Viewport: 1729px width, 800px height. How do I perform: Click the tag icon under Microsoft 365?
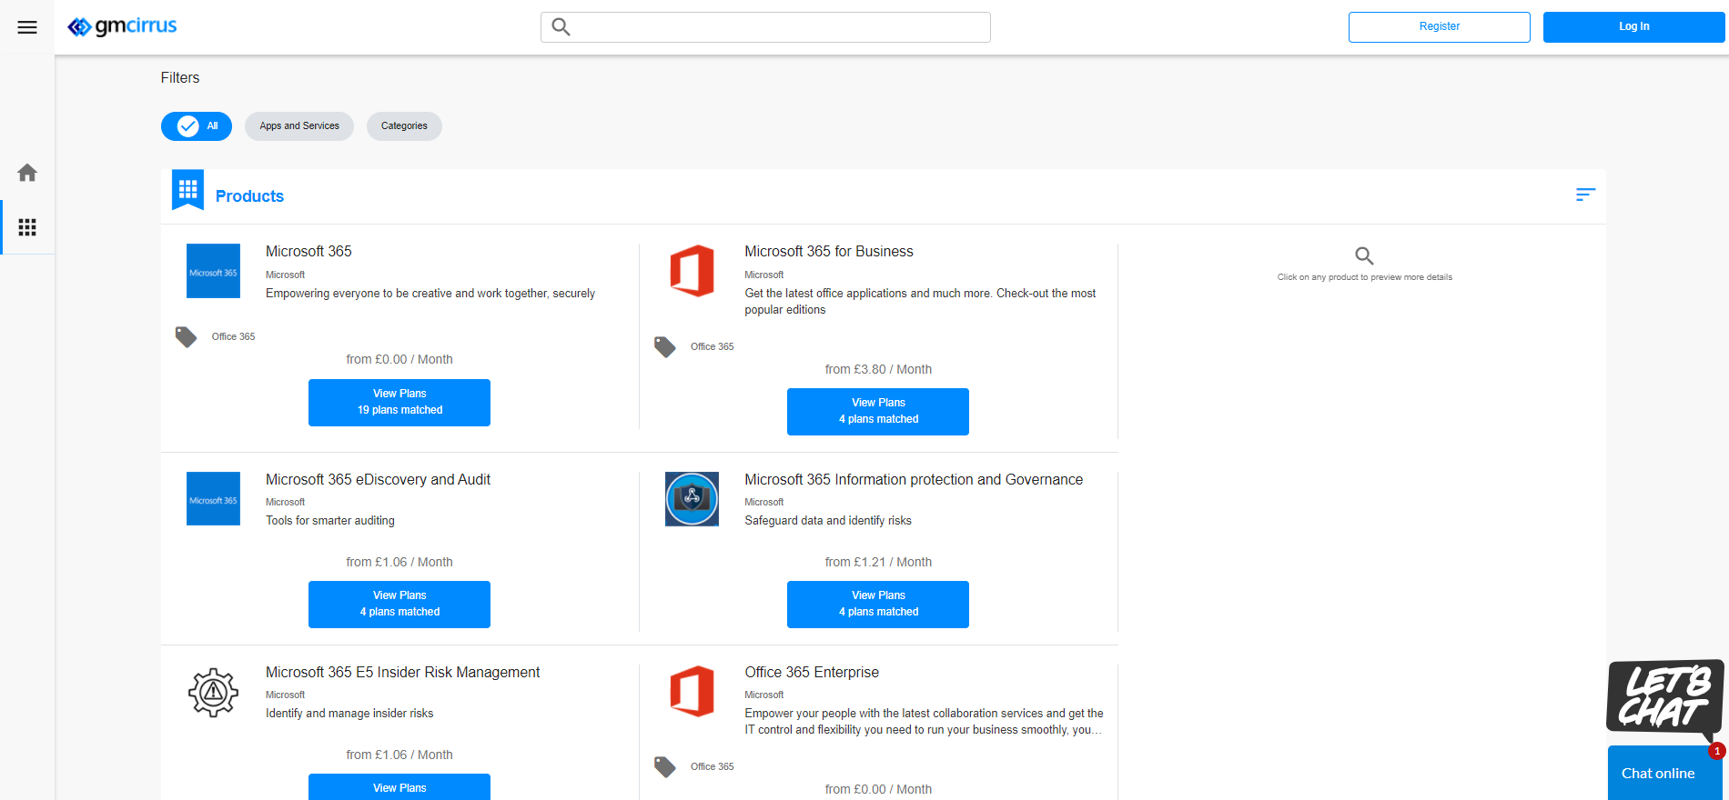tap(186, 337)
